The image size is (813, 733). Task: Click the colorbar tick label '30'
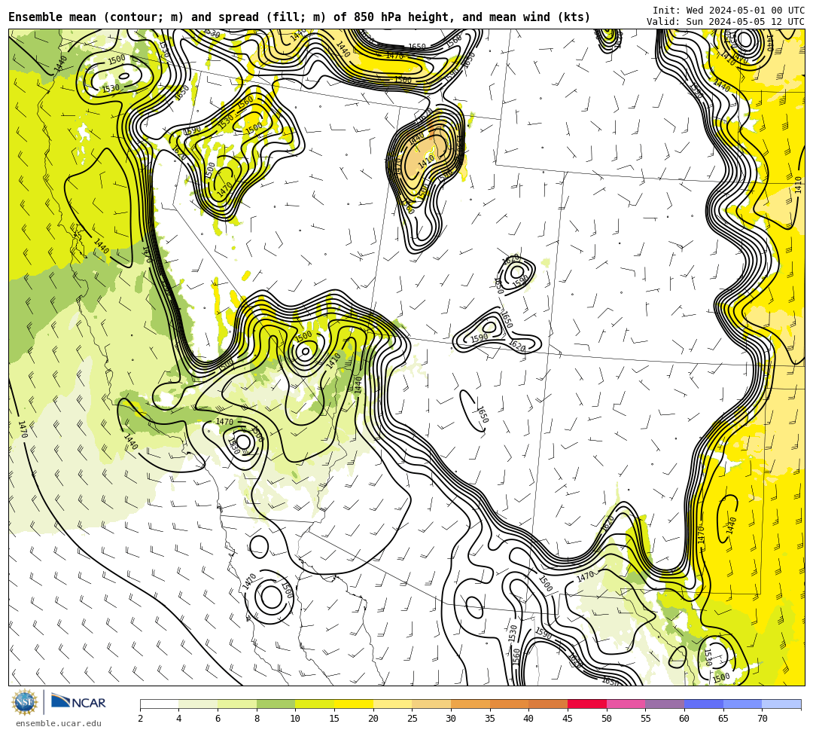point(451,719)
